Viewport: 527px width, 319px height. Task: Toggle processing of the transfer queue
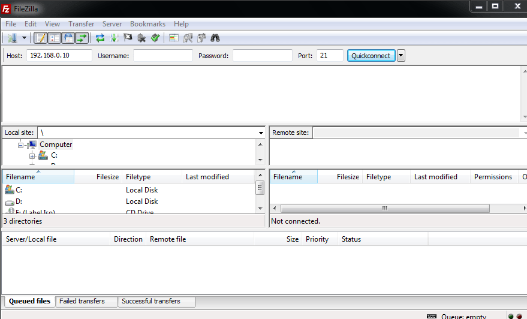(x=114, y=38)
